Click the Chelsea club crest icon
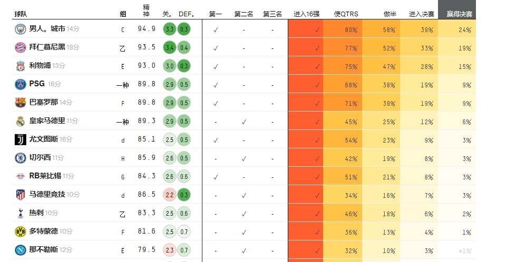 point(20,158)
